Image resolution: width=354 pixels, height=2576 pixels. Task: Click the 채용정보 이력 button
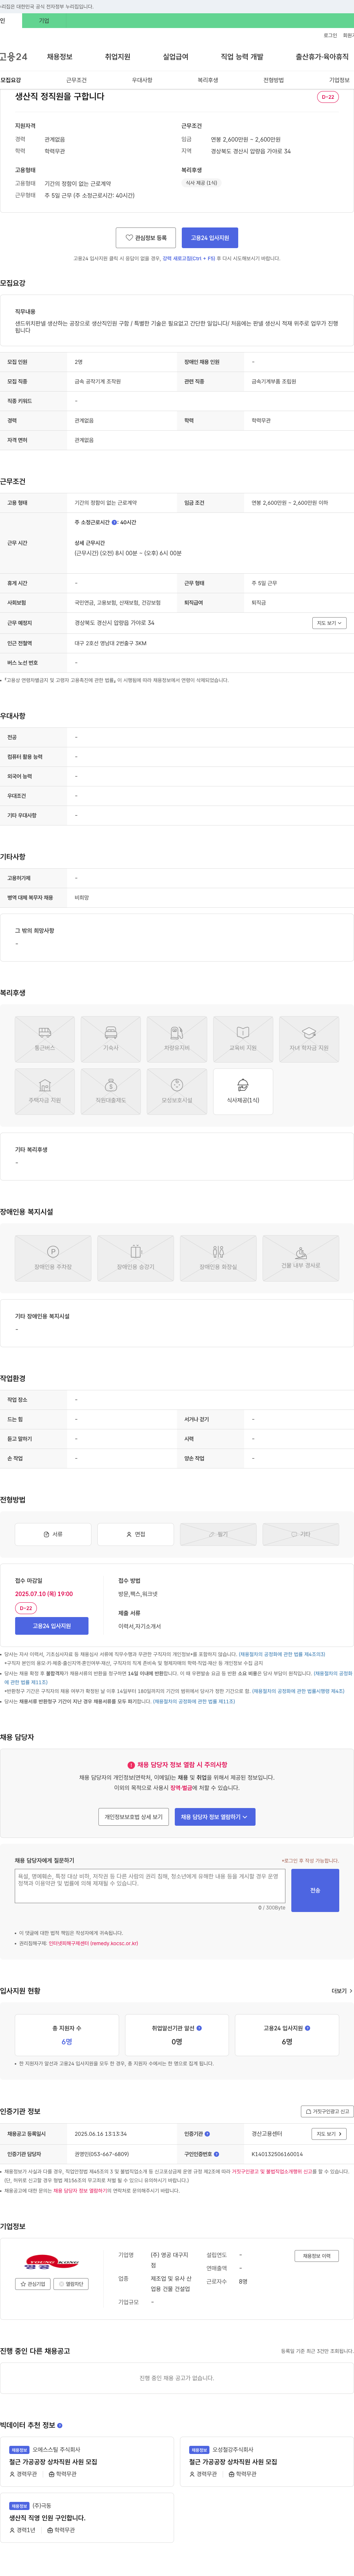click(317, 2256)
